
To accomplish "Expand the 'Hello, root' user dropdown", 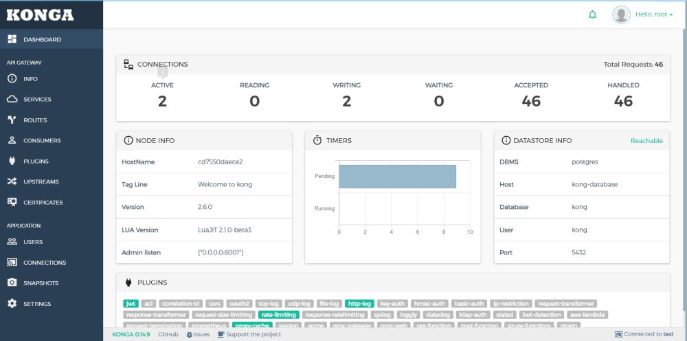I will [x=642, y=14].
